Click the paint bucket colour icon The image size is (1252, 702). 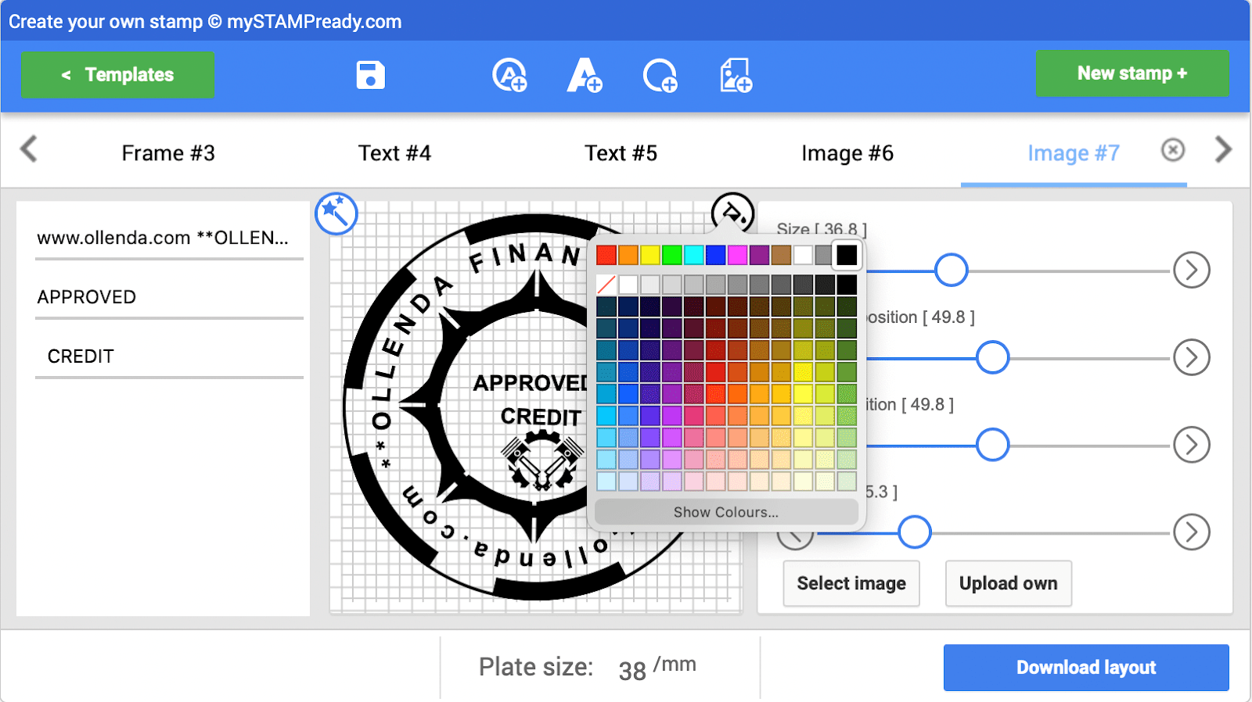click(x=732, y=213)
